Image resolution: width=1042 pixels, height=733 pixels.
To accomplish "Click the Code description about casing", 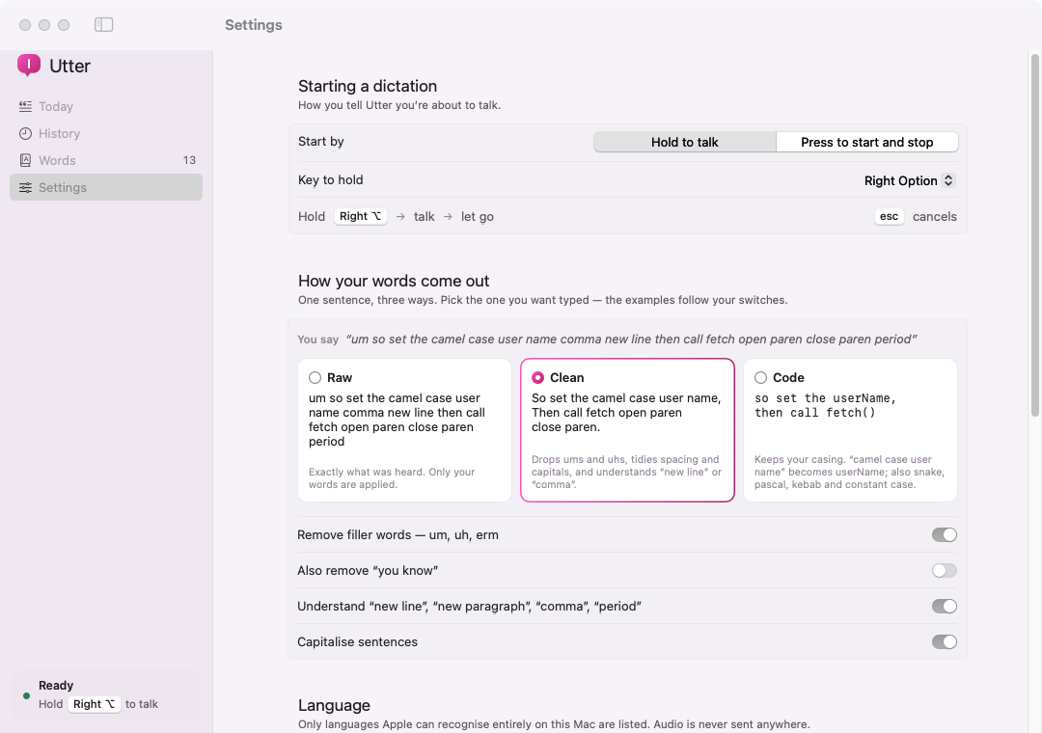I will pos(849,472).
